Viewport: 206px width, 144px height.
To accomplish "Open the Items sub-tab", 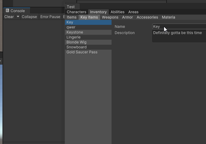I will [x=71, y=17].
